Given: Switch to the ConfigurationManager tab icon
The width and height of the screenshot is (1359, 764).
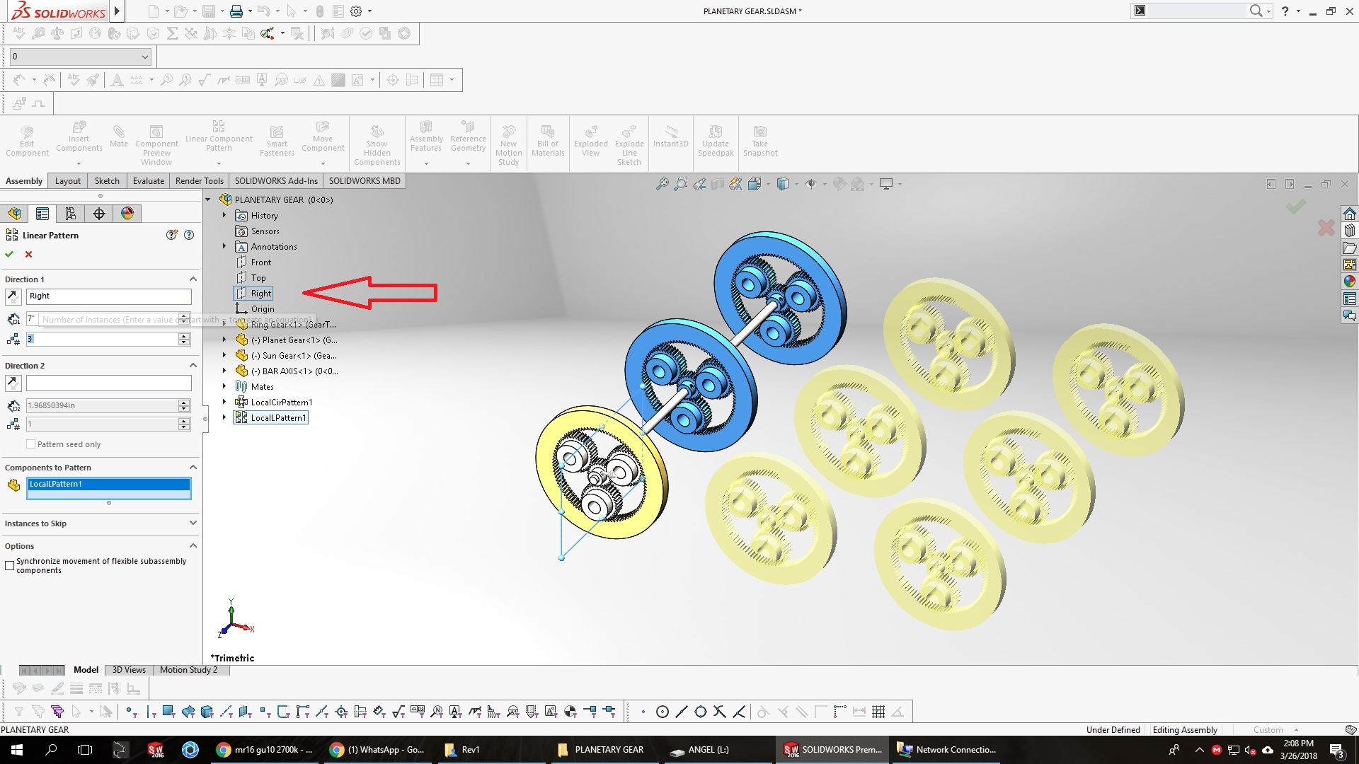Looking at the screenshot, I should point(71,214).
